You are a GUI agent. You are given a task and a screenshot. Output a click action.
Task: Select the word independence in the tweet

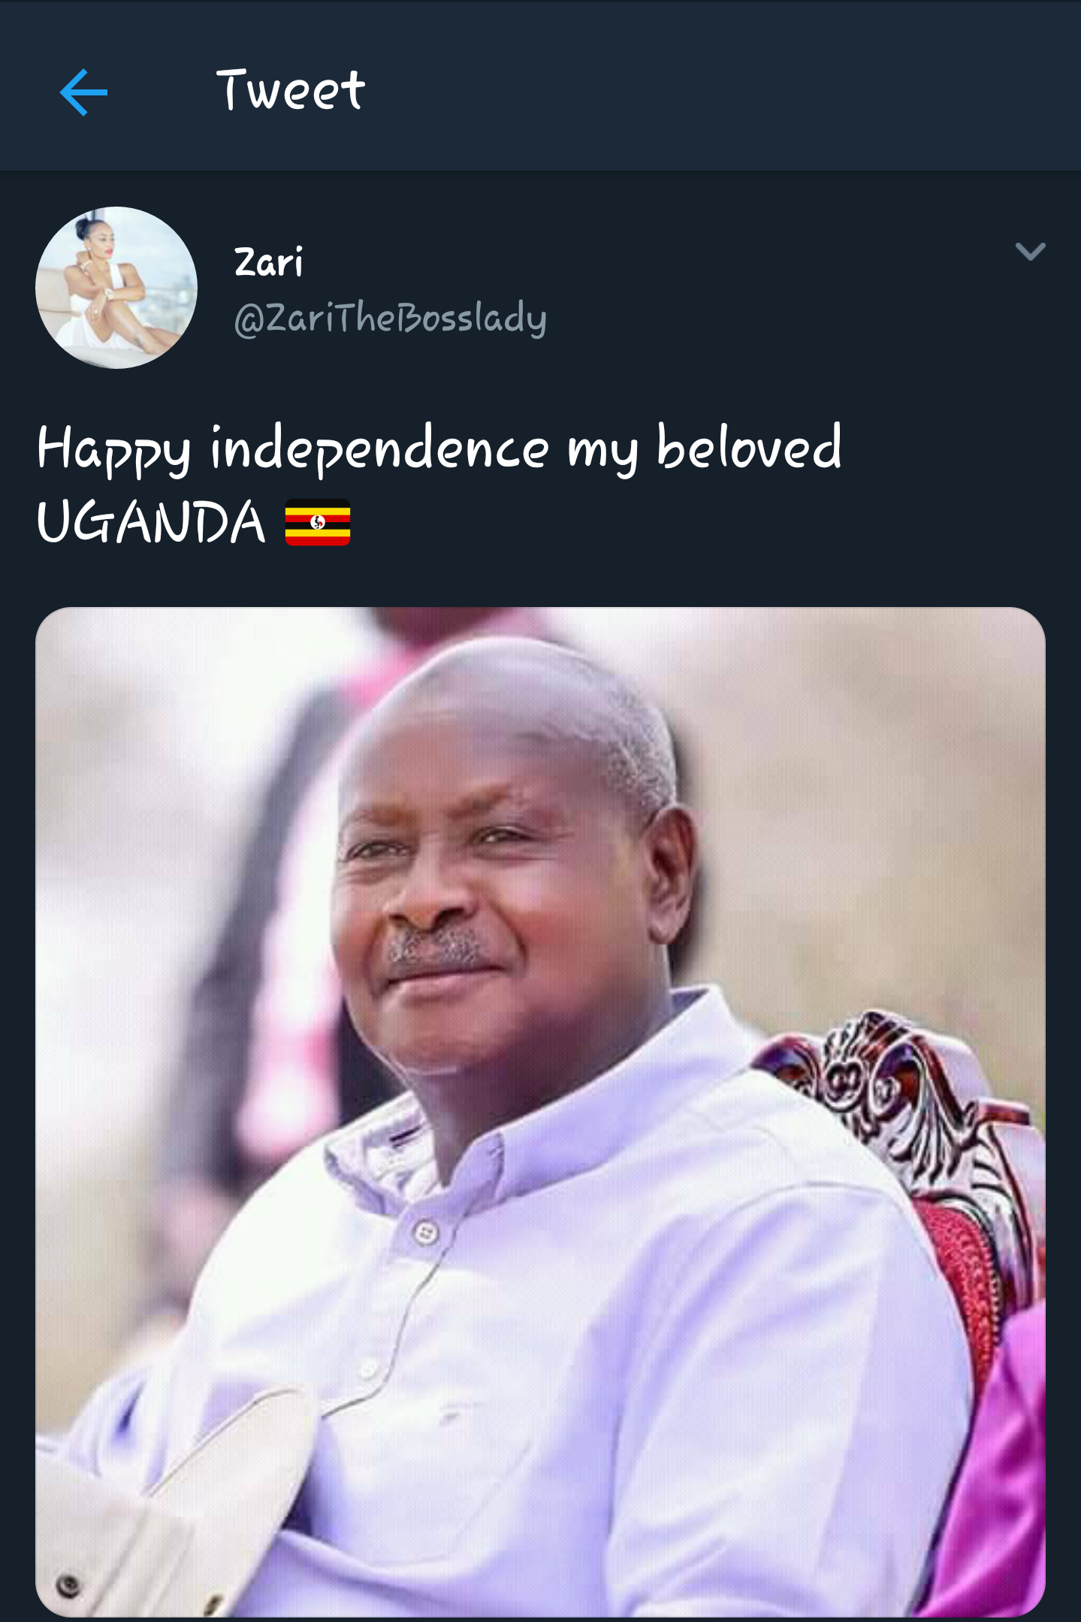tap(379, 449)
